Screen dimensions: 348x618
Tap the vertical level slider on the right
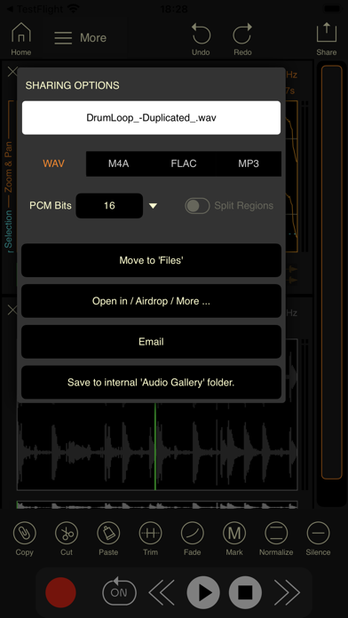[332, 272]
